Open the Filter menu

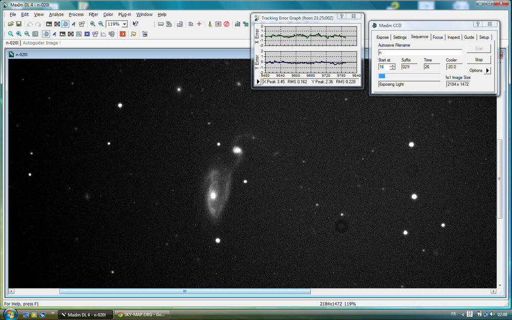(93, 14)
